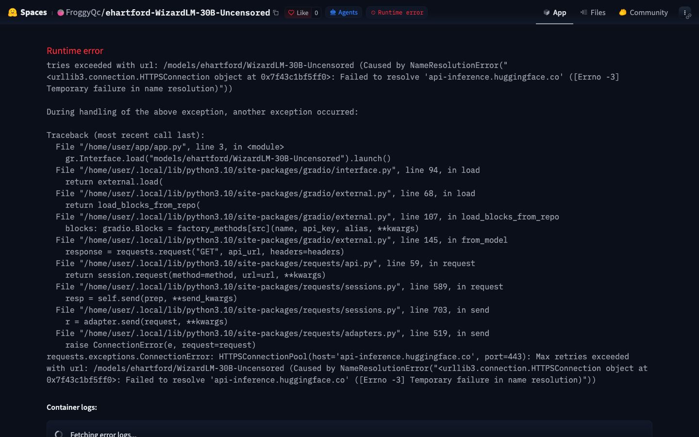
Task: Click 'Traceback (most recent call last):' line
Action: 126,135
